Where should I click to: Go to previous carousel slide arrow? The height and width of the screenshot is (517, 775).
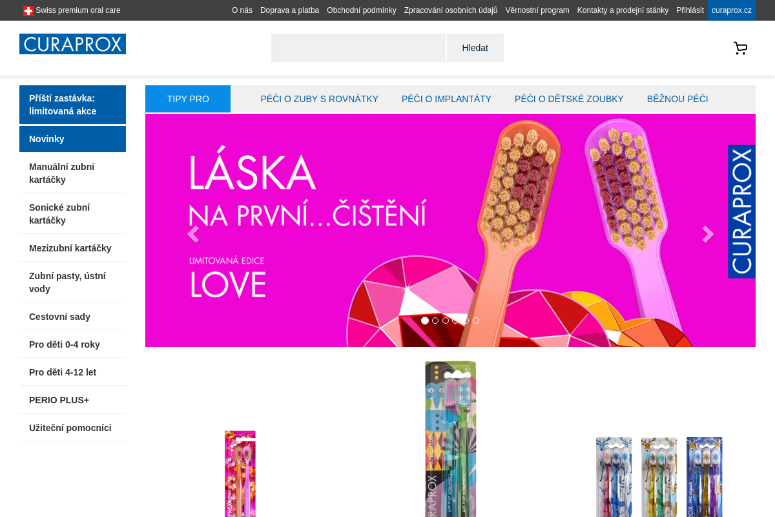pos(192,234)
